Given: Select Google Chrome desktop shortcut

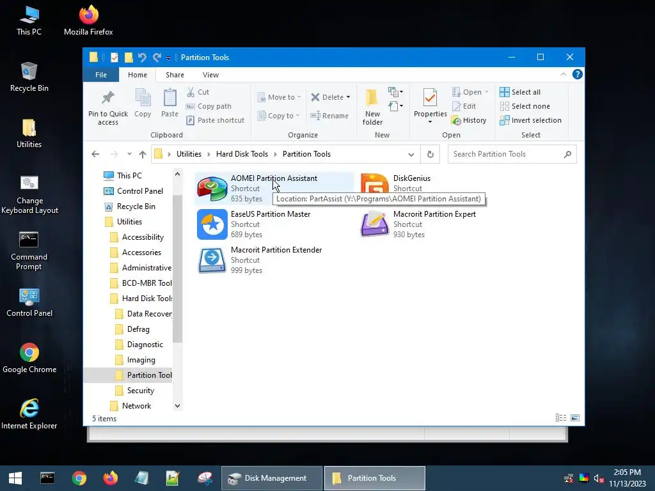Looking at the screenshot, I should (29, 358).
